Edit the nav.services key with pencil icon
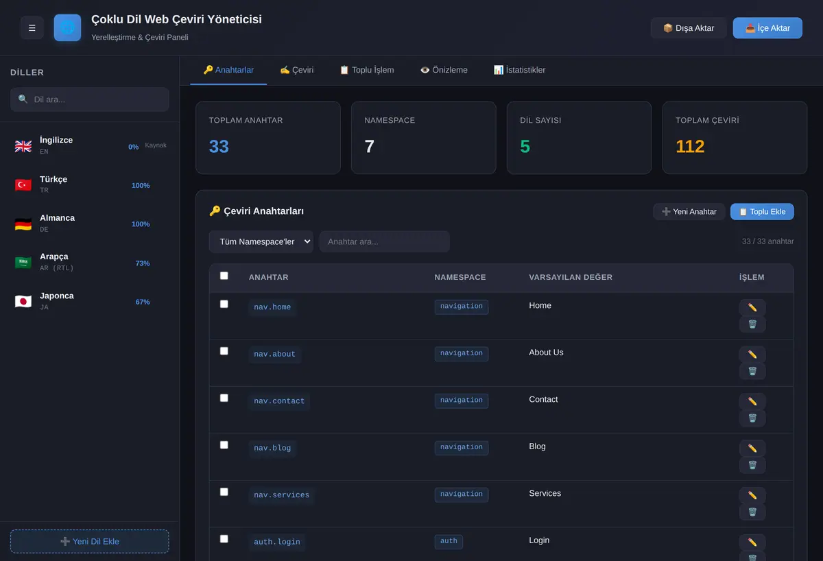823x561 pixels. tap(752, 496)
